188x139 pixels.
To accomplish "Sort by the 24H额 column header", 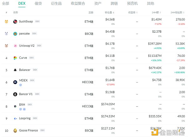I will pos(156,12).
